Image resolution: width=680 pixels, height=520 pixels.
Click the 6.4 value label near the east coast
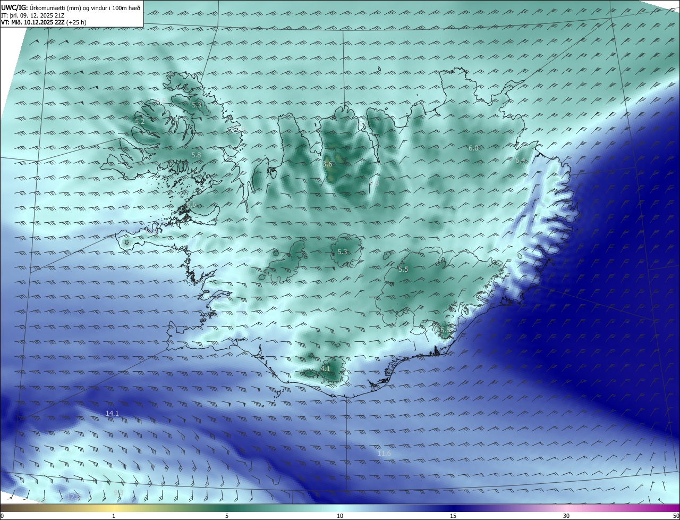point(520,161)
